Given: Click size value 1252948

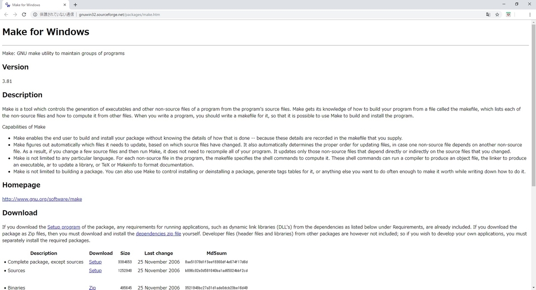Looking at the screenshot, I should 125,270.
